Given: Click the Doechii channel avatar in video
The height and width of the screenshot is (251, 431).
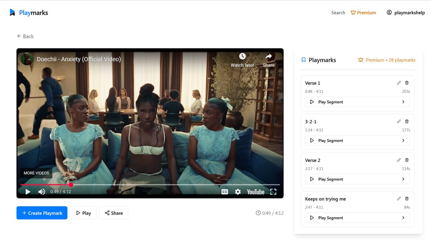Looking at the screenshot, I should point(27,59).
